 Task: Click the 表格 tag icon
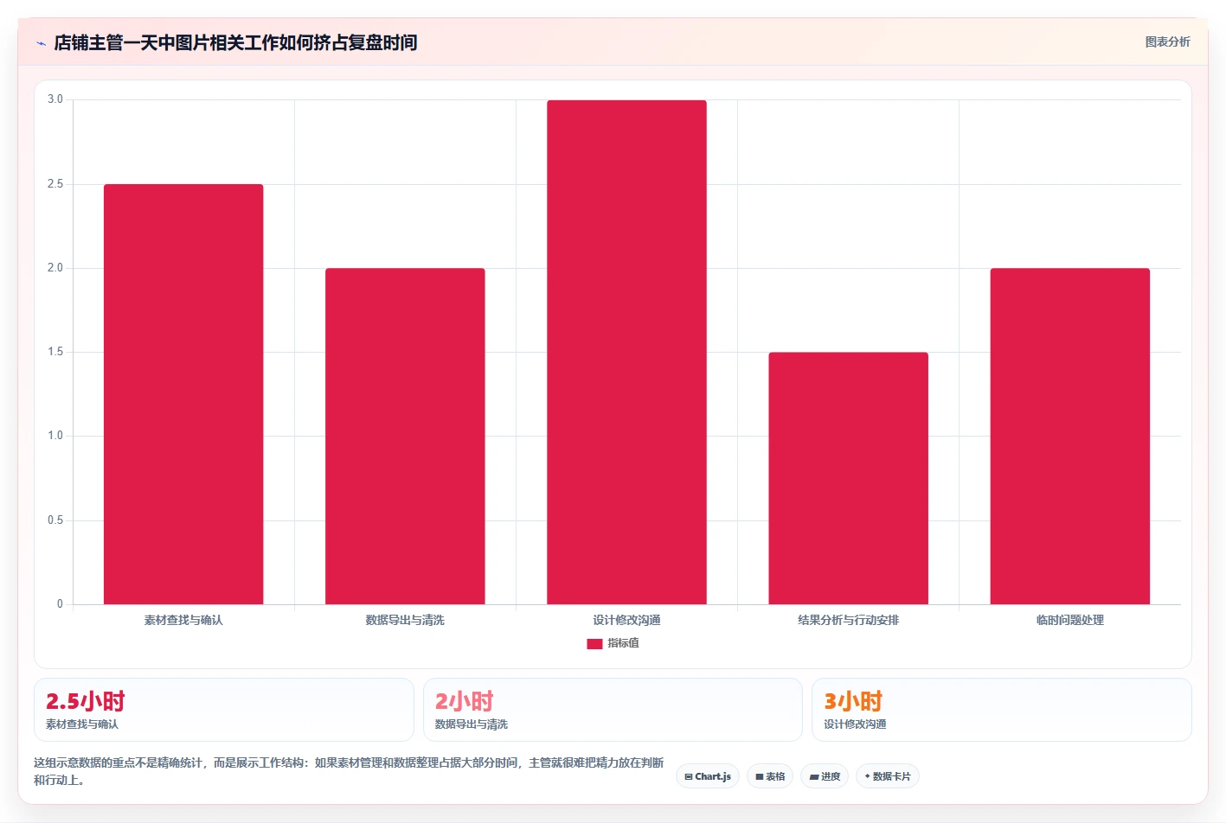click(x=760, y=777)
